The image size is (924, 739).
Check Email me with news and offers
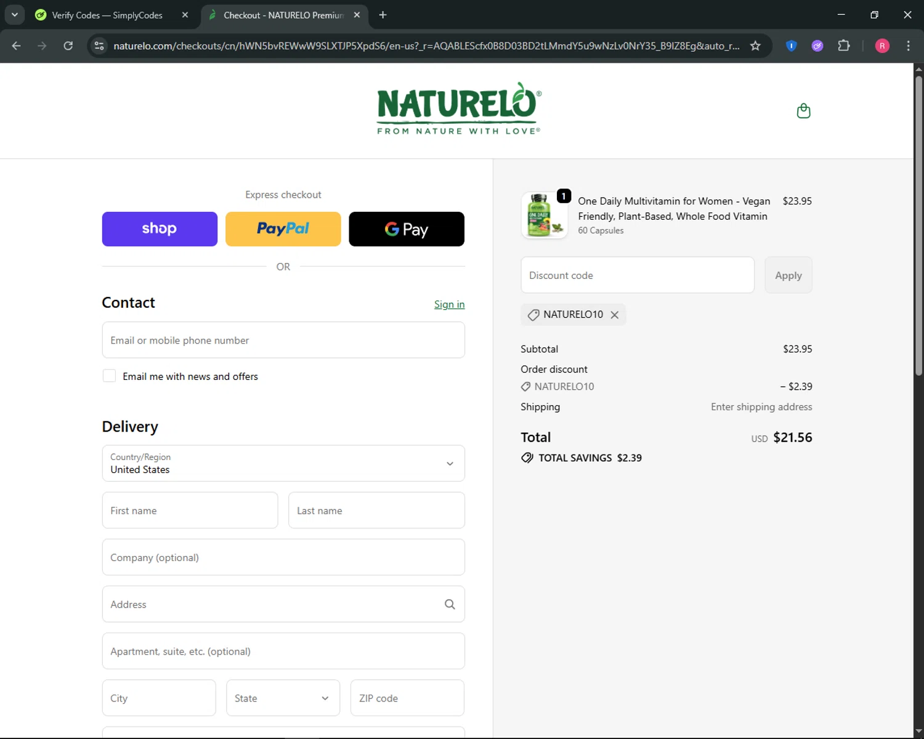click(x=109, y=376)
